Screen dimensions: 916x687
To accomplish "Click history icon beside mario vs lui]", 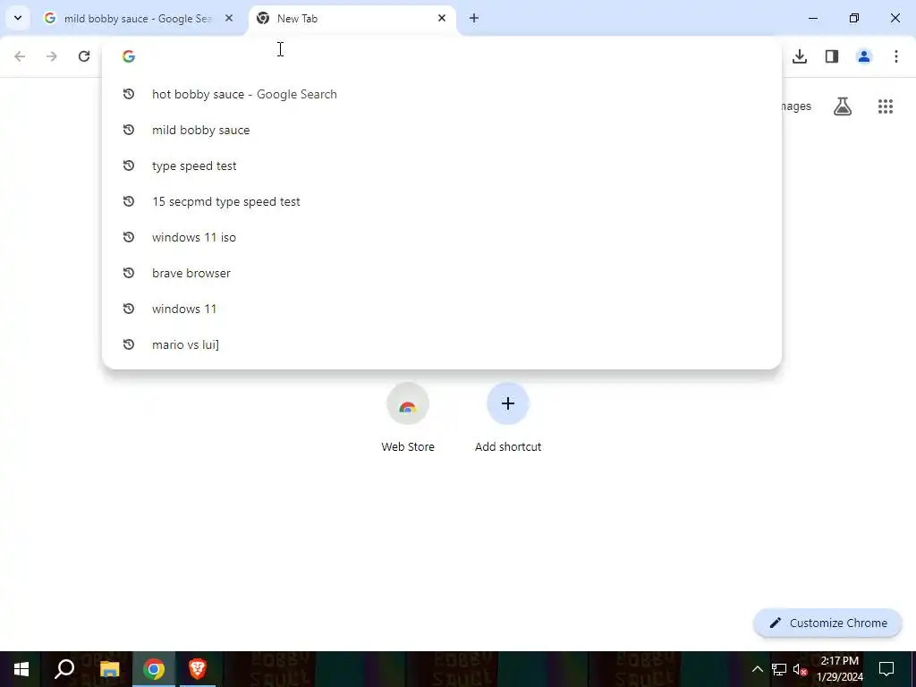I will 129,344.
